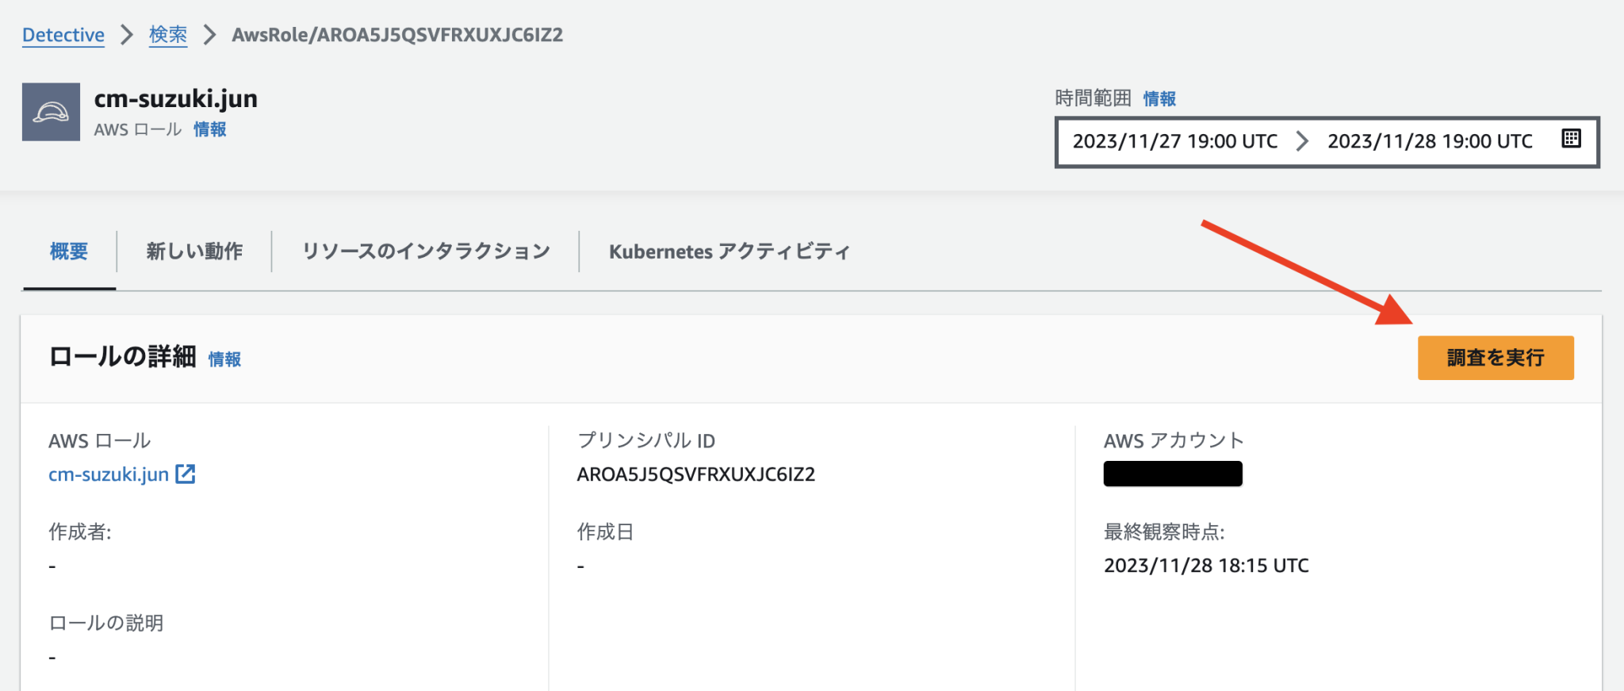
Task: Open the Detective breadcrumb link
Action: pyautogui.click(x=63, y=34)
